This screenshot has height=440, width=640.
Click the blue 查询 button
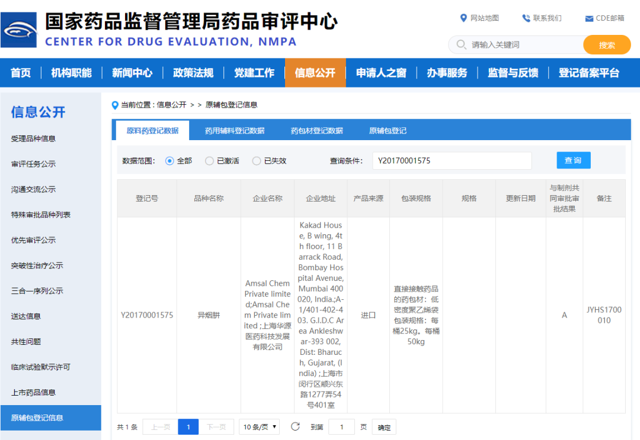point(573,160)
